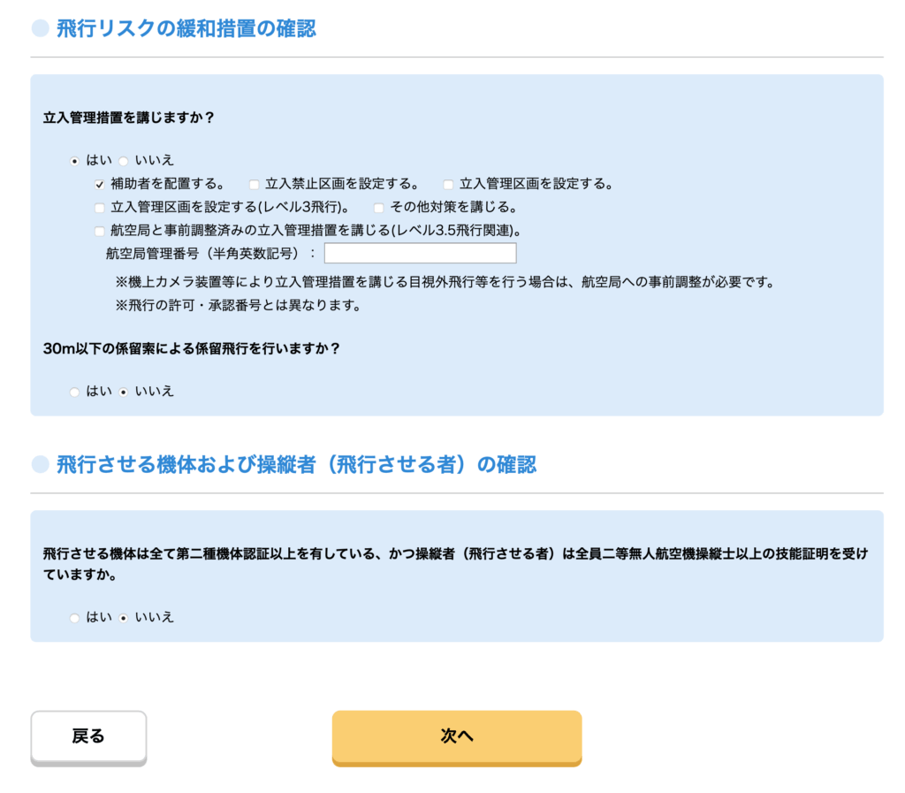The height and width of the screenshot is (793, 905).
Task: Enable 立入禁止区画を設定する checkbox
Action: coord(254,185)
